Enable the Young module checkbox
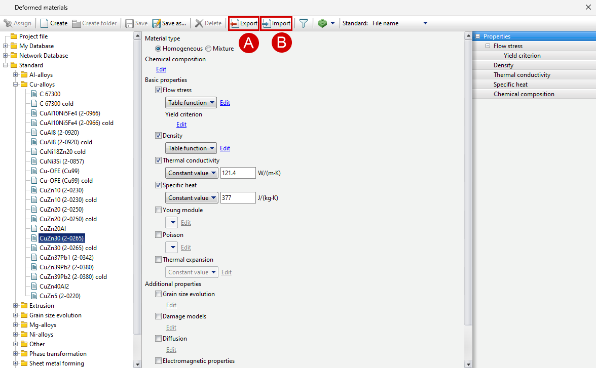This screenshot has width=596, height=368. click(159, 210)
